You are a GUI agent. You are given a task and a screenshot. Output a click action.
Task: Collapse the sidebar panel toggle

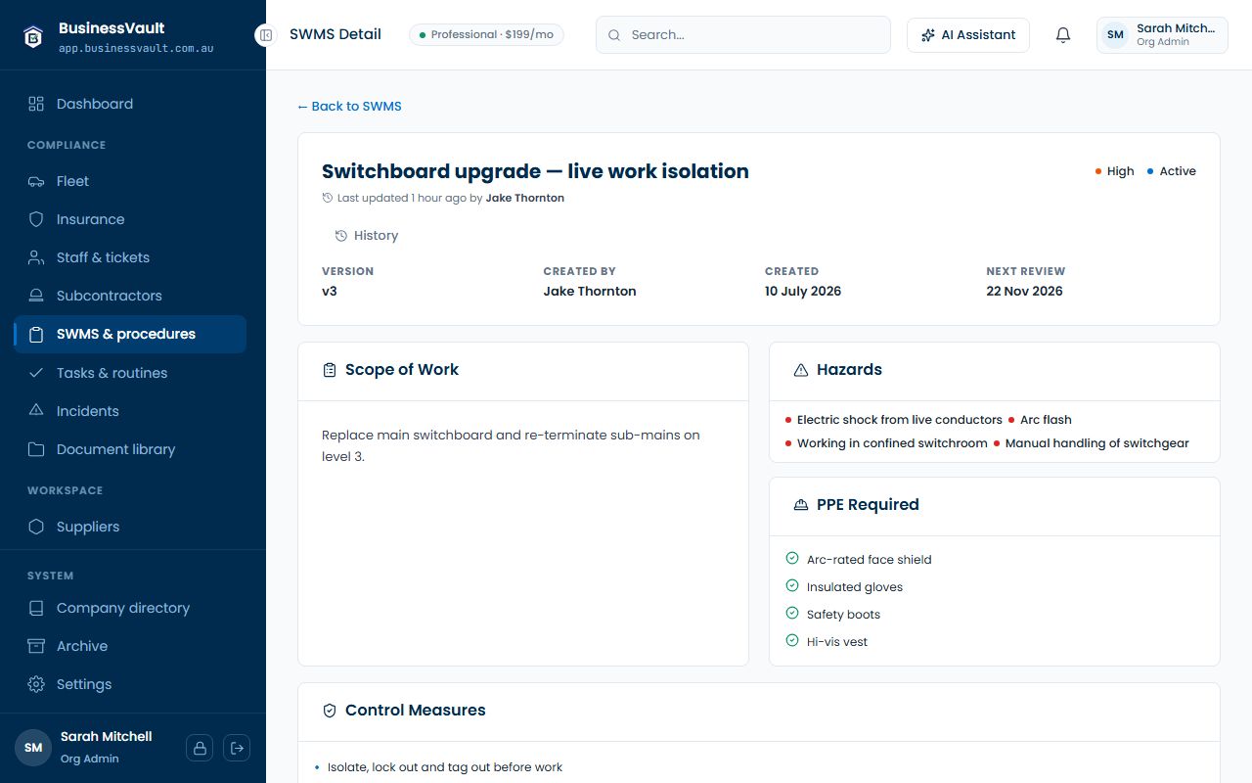click(265, 35)
